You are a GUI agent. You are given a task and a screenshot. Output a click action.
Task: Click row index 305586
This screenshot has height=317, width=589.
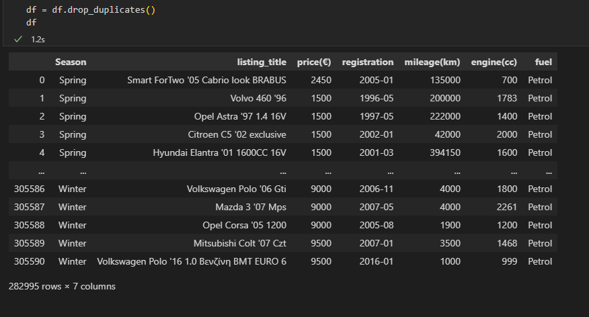[30, 189]
